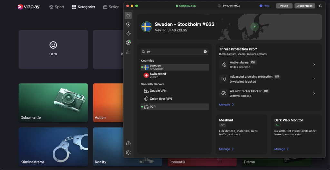Select P2P specialty server

click(174, 107)
